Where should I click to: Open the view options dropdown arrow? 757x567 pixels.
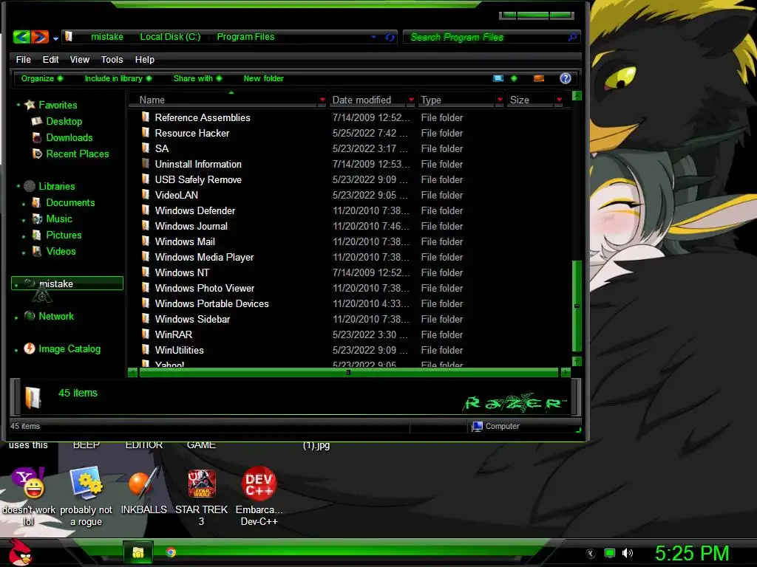(x=514, y=78)
